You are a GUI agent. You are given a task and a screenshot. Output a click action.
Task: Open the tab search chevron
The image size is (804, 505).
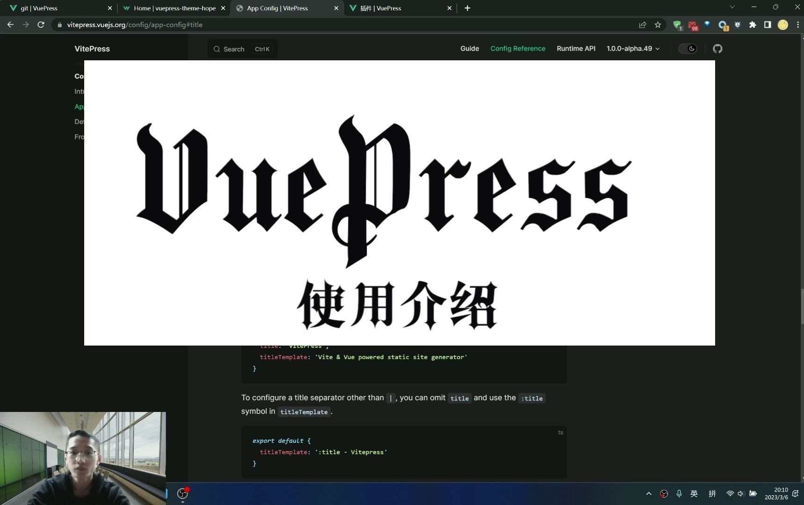(x=732, y=7)
